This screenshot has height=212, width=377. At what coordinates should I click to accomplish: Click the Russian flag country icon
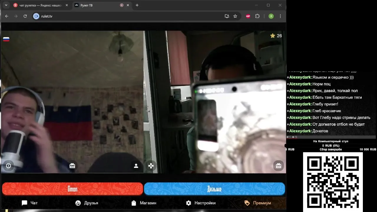(x=6, y=39)
